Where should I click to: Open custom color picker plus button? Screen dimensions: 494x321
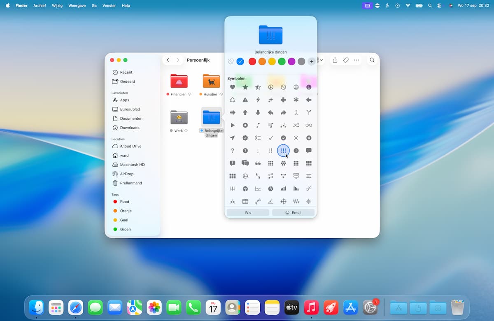click(311, 61)
